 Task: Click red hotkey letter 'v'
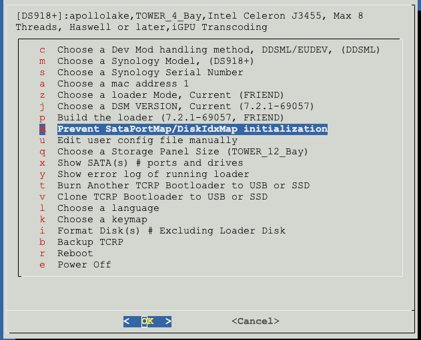(x=42, y=197)
